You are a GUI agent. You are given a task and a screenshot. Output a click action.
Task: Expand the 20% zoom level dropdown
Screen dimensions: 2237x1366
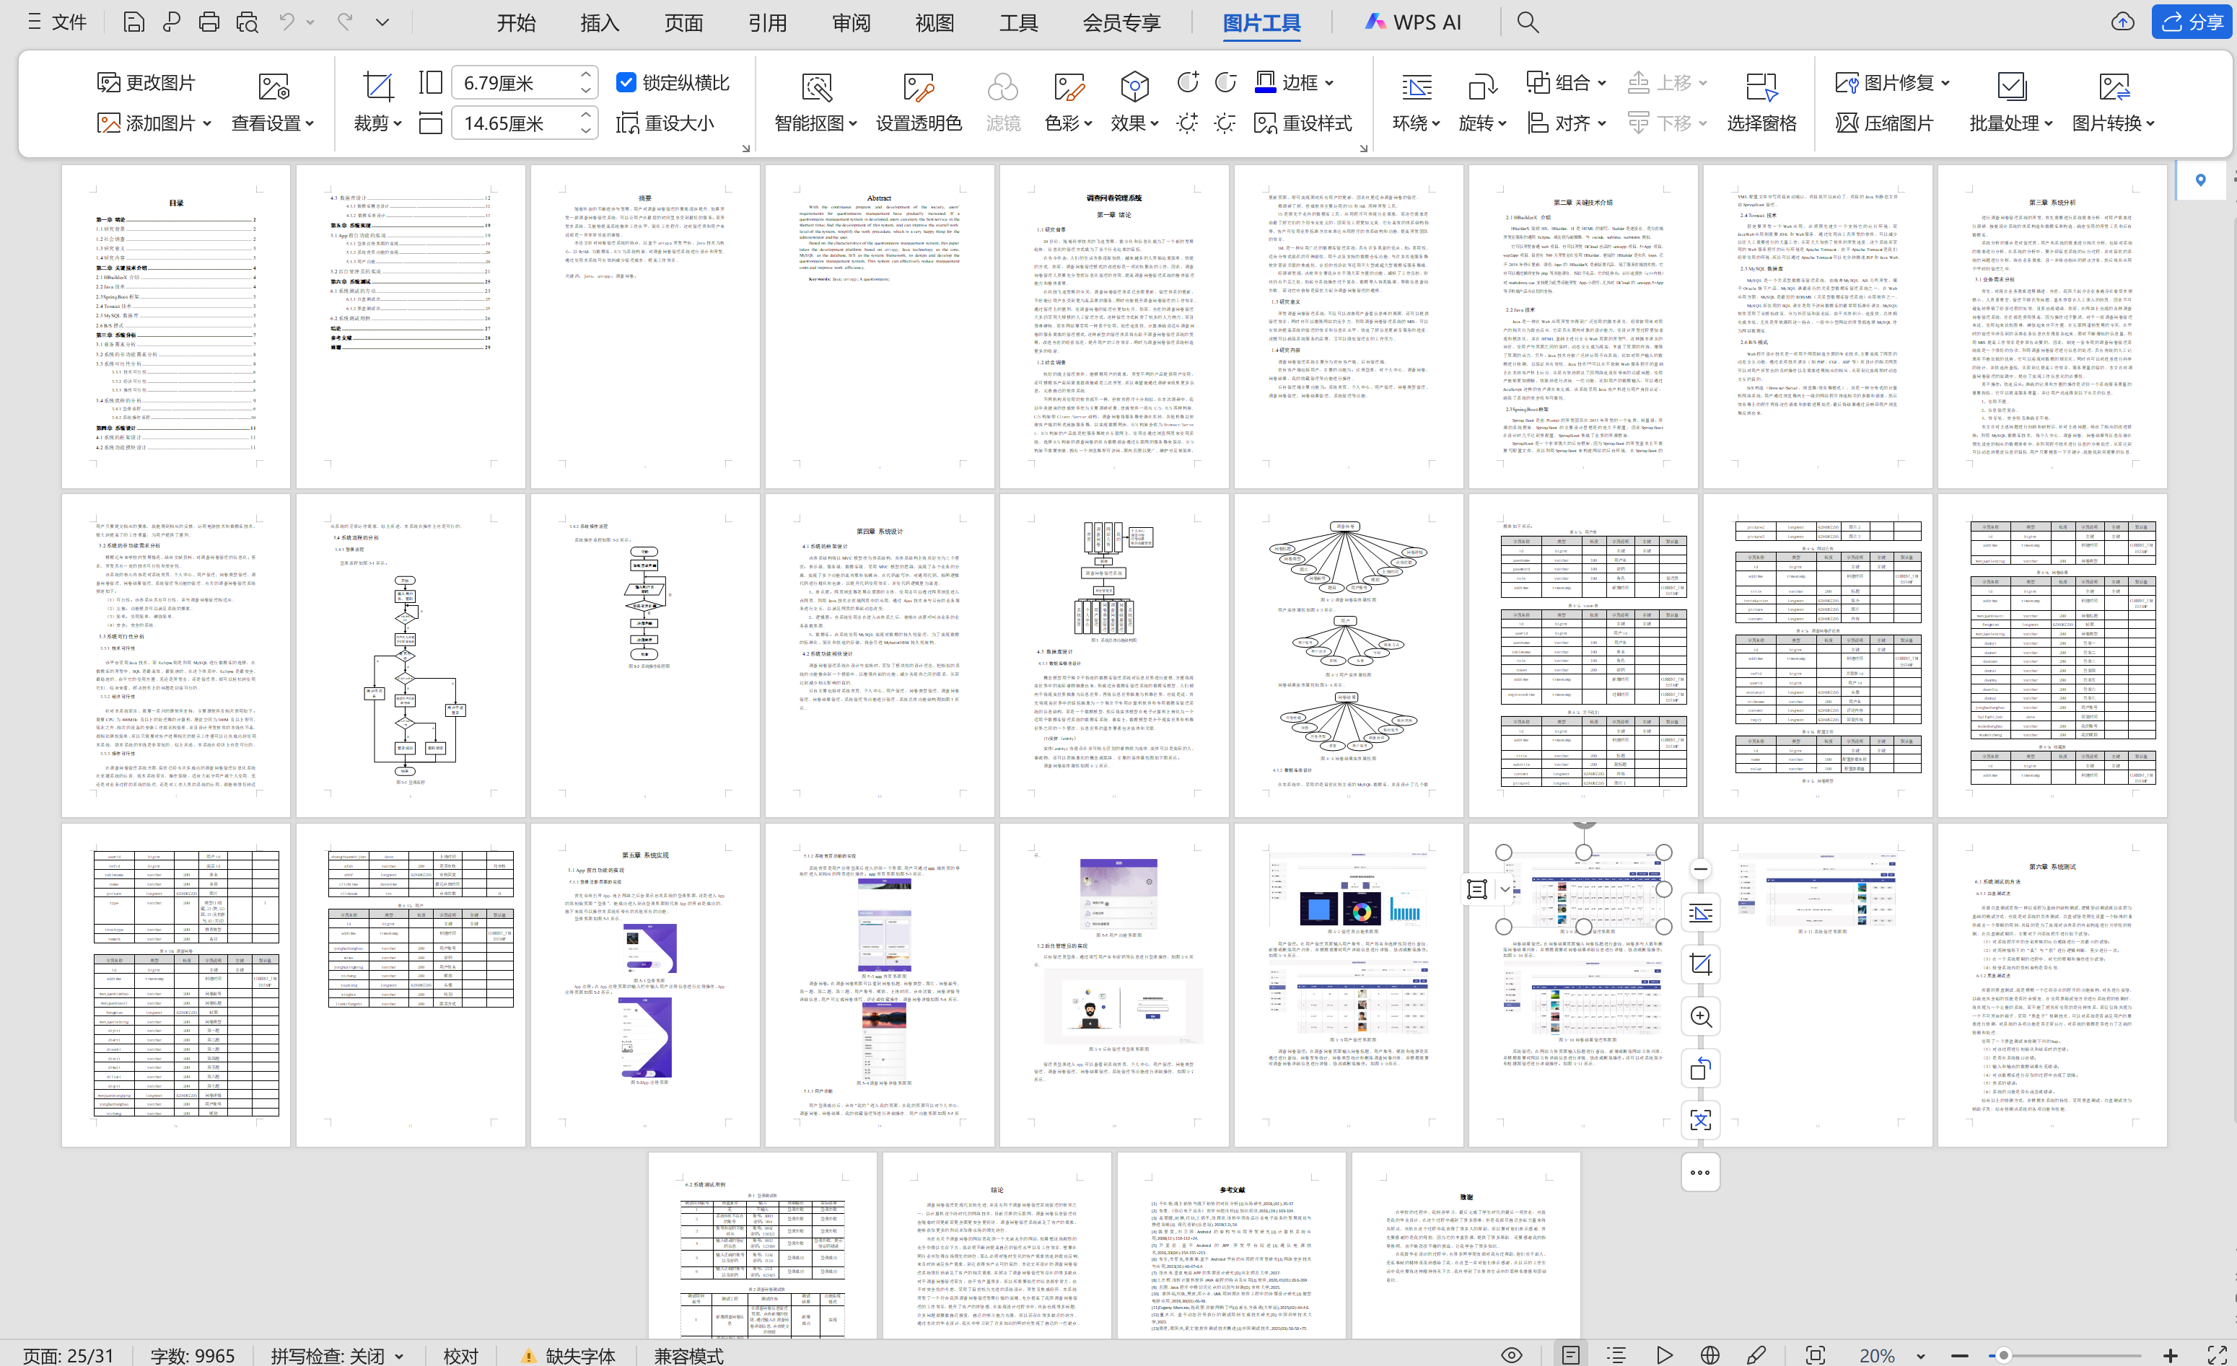(x=1920, y=1355)
